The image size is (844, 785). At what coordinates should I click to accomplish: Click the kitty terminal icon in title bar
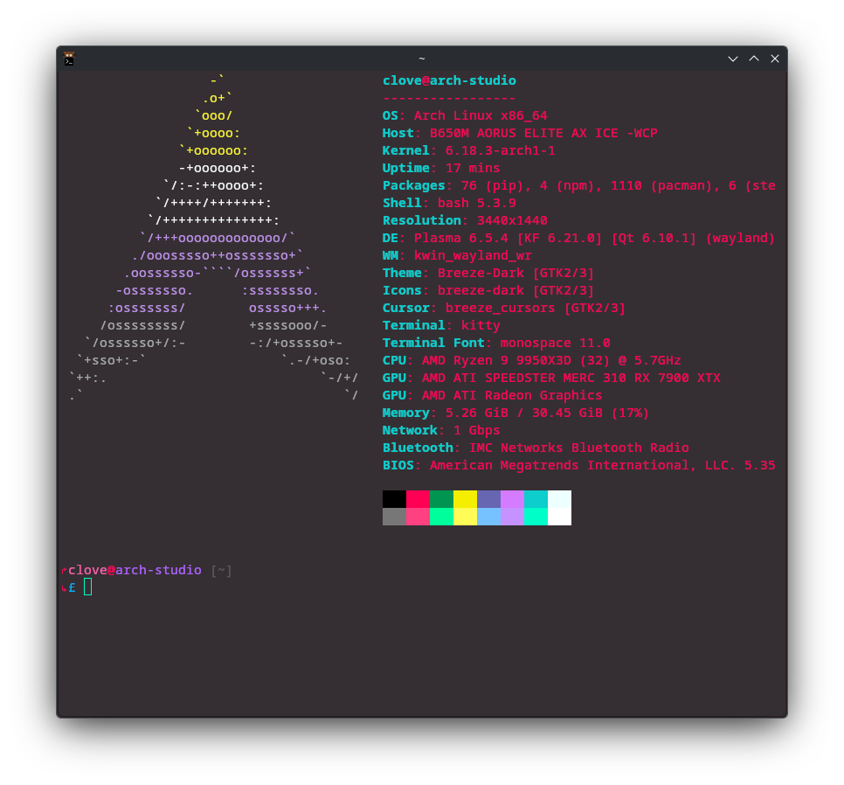point(69,59)
